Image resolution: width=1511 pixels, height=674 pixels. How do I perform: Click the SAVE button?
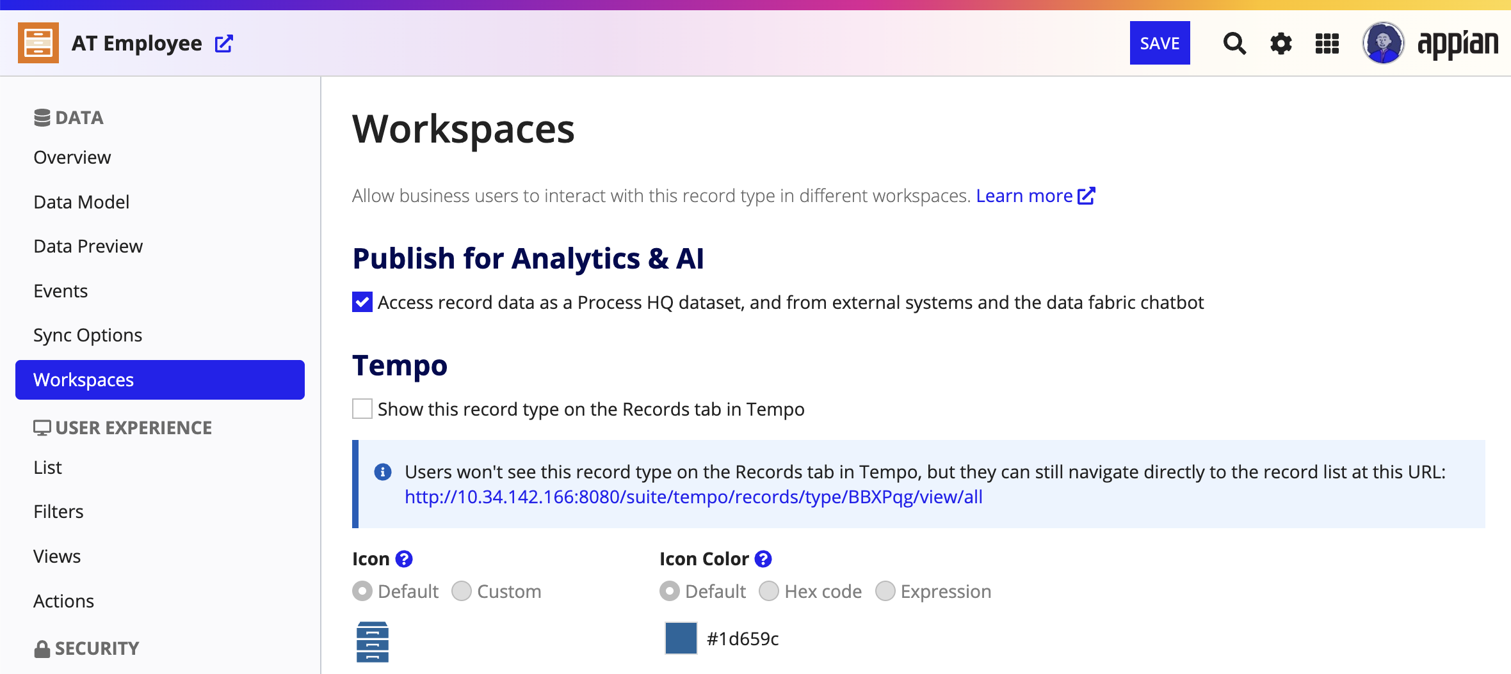pyautogui.click(x=1160, y=43)
